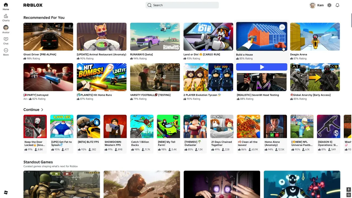Screen dimensions: 352x198
Task: Select the Hit Home Runs thumbnail
Action: (x=101, y=77)
